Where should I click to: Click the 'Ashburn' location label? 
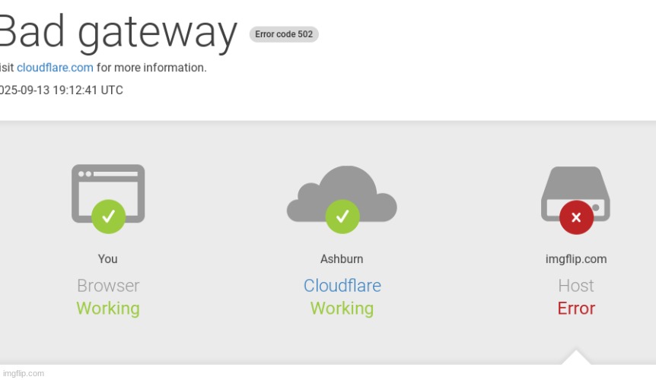[342, 259]
